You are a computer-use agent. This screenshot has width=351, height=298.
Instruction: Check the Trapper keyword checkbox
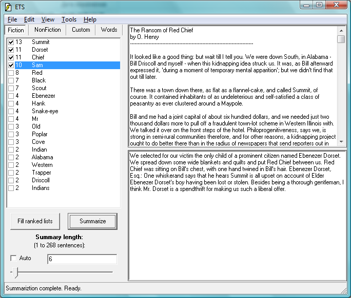pos(11,173)
